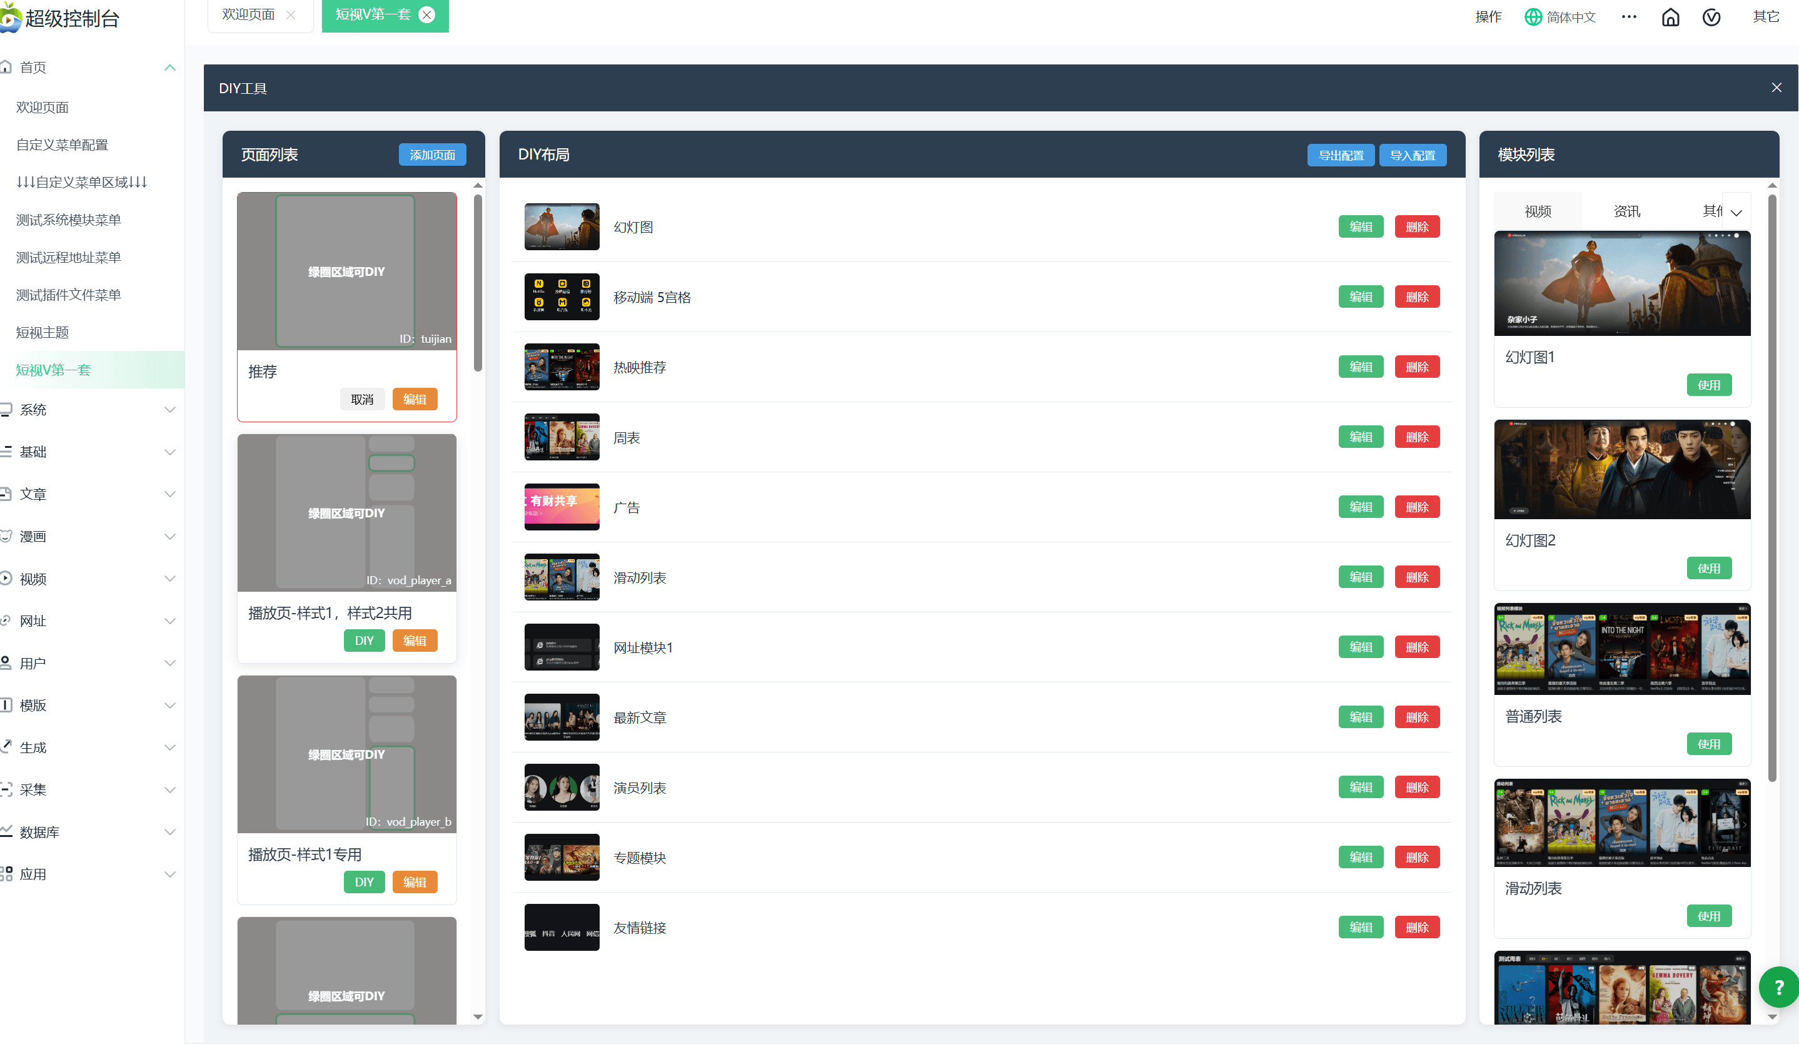Click the 导出配置 button
The height and width of the screenshot is (1044, 1799).
[1341, 155]
